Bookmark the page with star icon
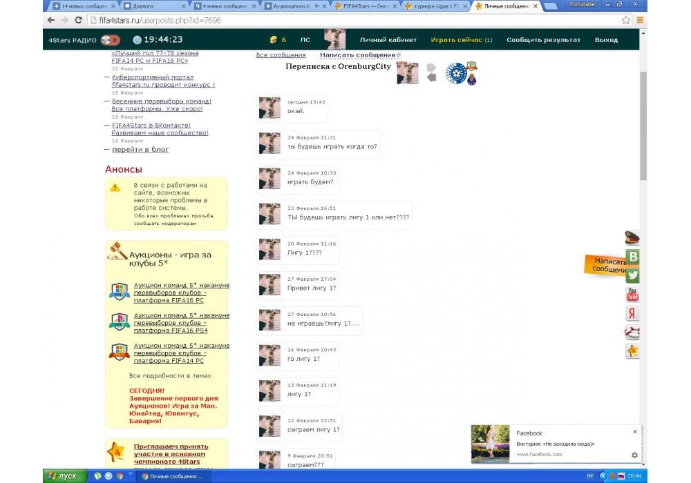This screenshot has height=483, width=691. [625, 21]
